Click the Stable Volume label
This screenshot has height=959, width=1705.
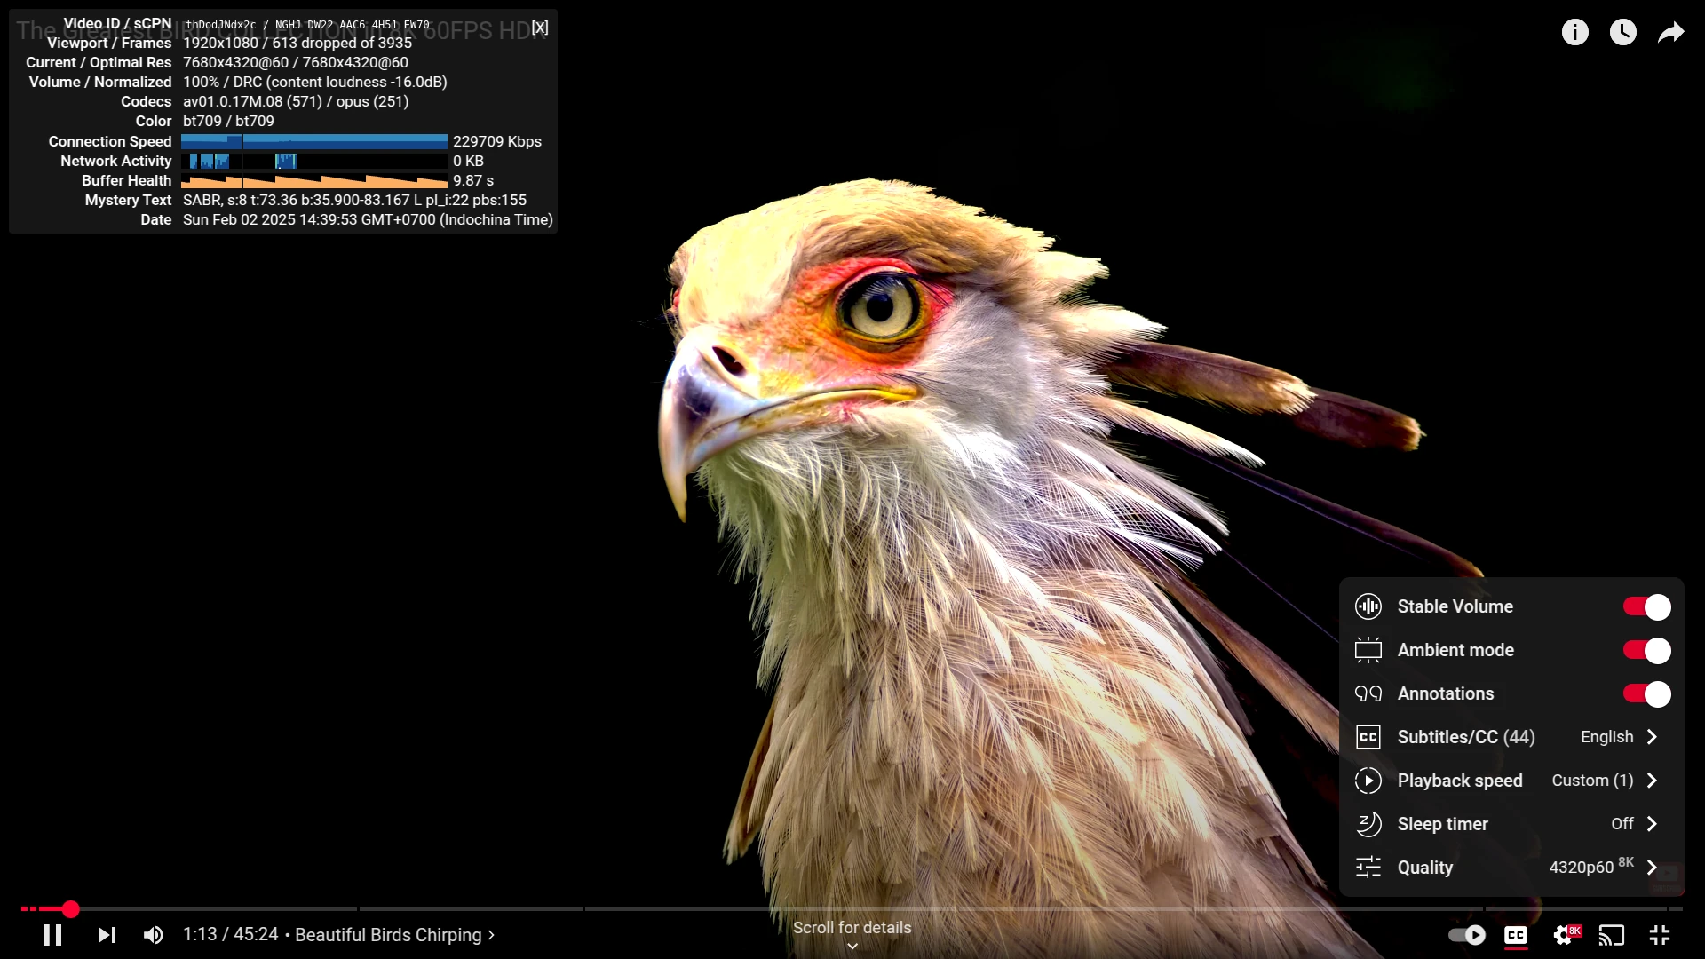pos(1455,606)
